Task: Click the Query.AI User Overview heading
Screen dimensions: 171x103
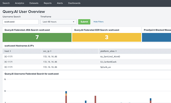Action: (x=24, y=12)
